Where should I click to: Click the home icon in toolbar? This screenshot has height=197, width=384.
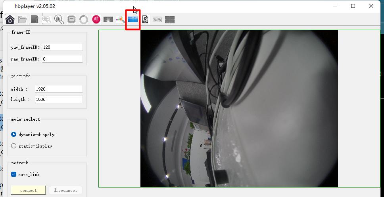pyautogui.click(x=10, y=19)
